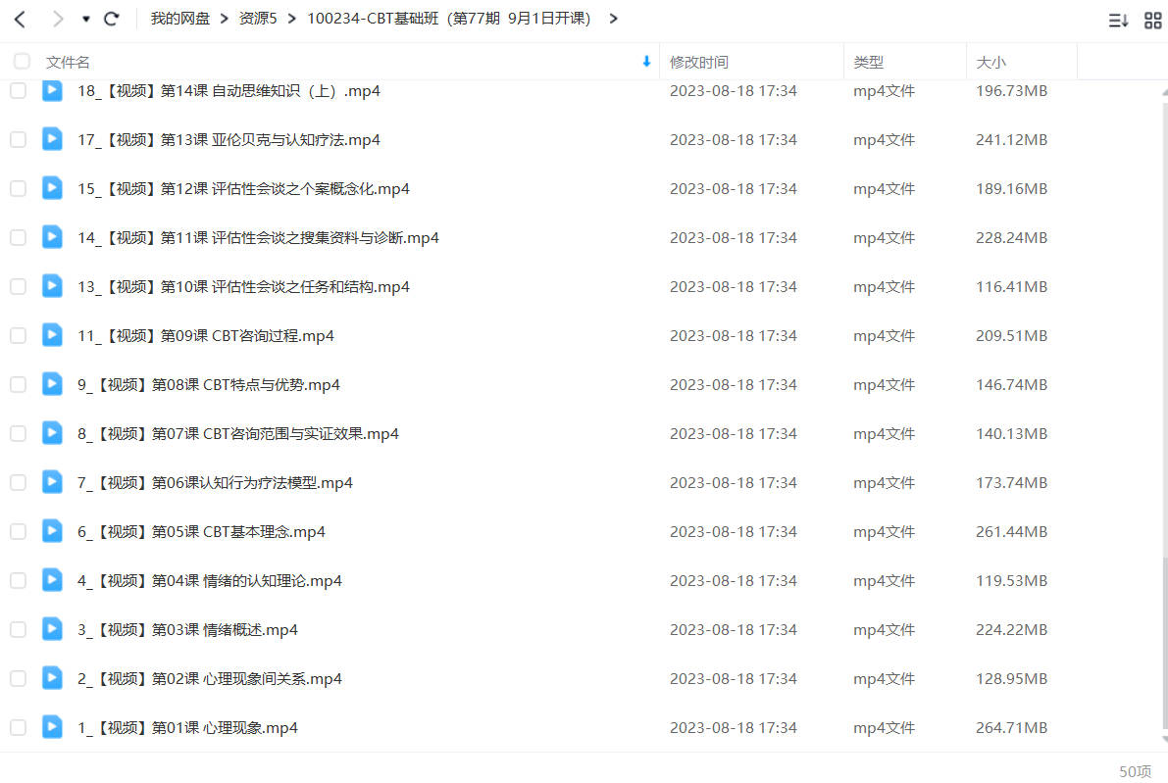Image resolution: width=1168 pixels, height=783 pixels.
Task: Sort by the 大小 column header
Action: point(990,63)
